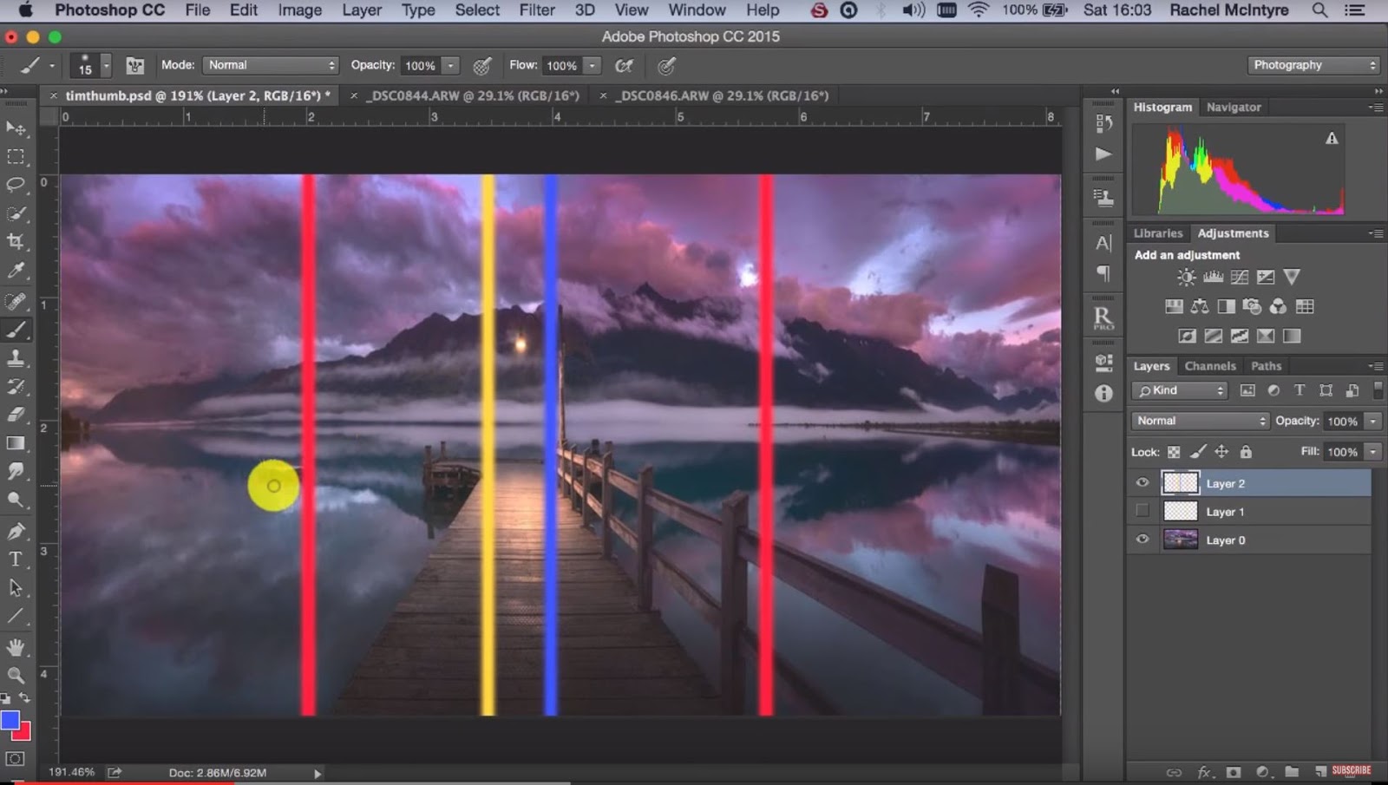This screenshot has height=785, width=1388.
Task: Add a new Curves adjustment layer
Action: [1238, 277]
